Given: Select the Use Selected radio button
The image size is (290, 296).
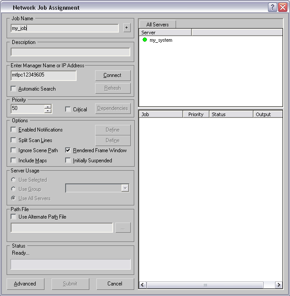Looking at the screenshot, I should (x=13, y=180).
